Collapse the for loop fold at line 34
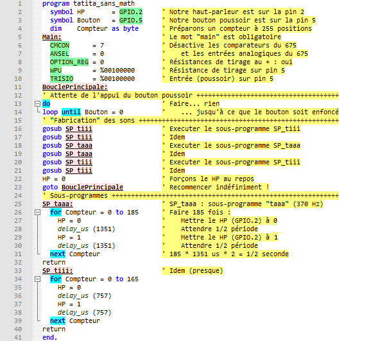Viewport: 371px width, 341px height. click(37, 279)
